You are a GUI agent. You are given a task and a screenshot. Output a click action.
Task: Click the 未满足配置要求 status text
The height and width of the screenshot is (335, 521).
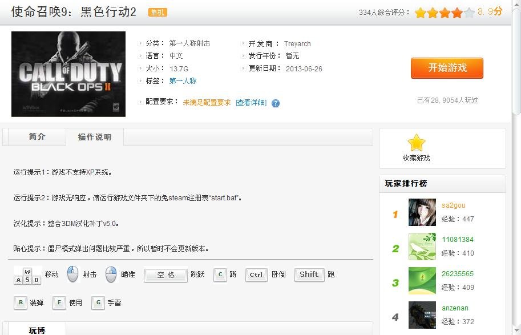(x=207, y=103)
